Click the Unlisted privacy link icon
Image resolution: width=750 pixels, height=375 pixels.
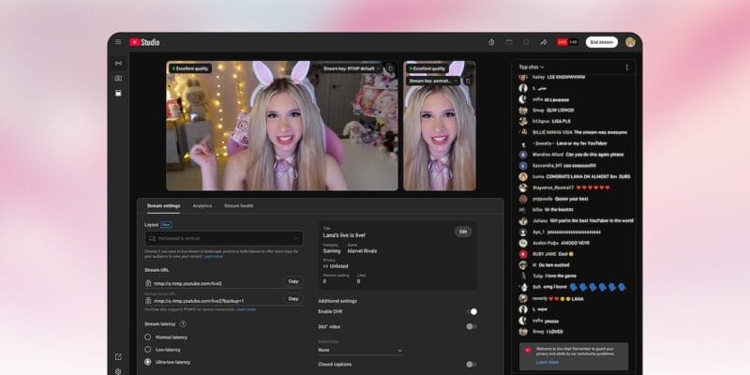[x=325, y=266]
